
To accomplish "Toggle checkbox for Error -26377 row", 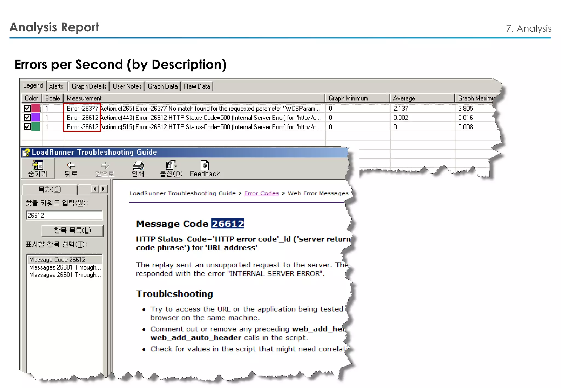I will 27,108.
